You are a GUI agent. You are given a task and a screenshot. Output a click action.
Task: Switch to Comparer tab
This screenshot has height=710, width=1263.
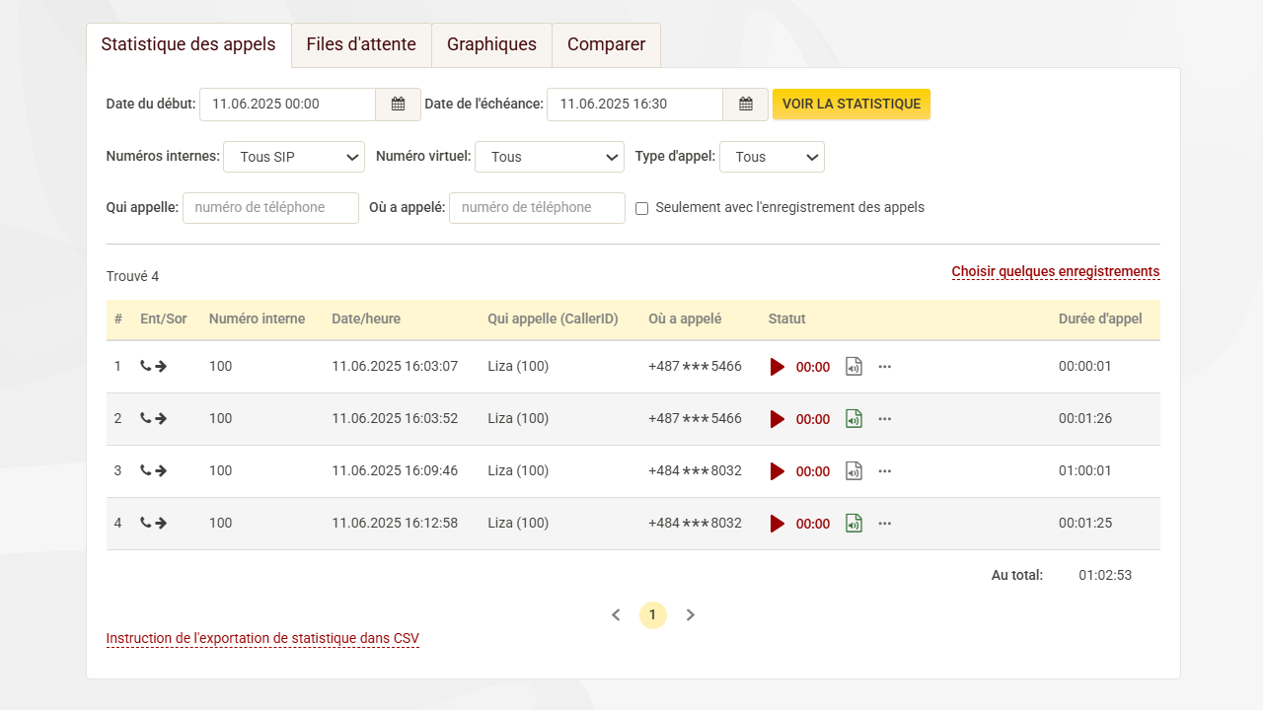pos(606,45)
